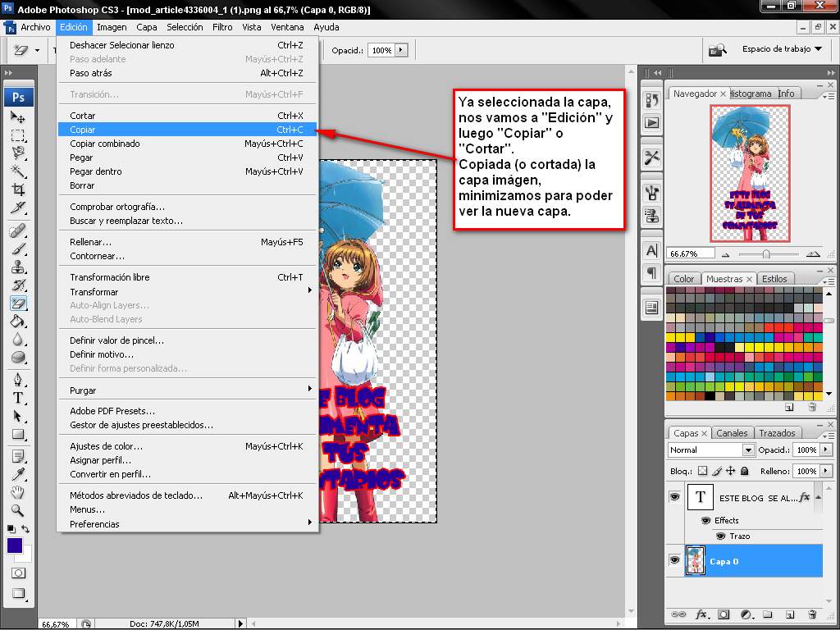
Task: Select the Clone Stamp tool
Action: pos(18,267)
